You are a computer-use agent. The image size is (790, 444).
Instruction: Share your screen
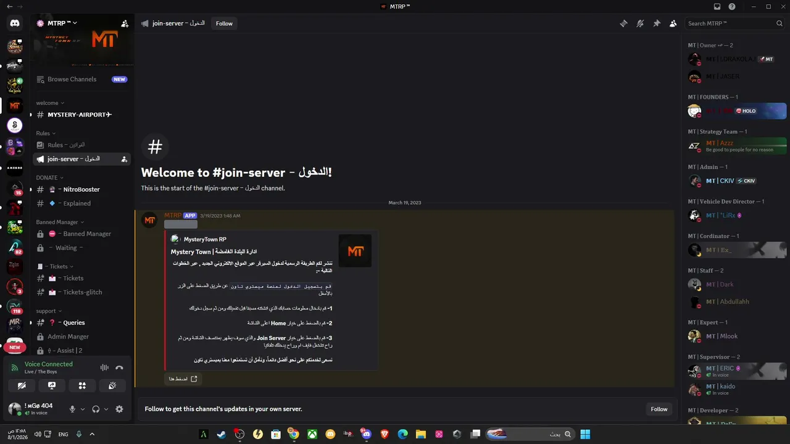pos(52,385)
